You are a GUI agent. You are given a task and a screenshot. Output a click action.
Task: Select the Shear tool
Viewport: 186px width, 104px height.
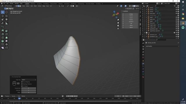3,48
